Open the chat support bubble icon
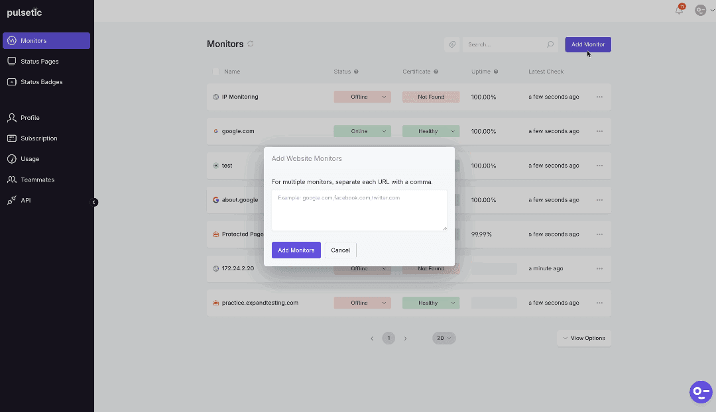The height and width of the screenshot is (412, 716). tap(701, 392)
